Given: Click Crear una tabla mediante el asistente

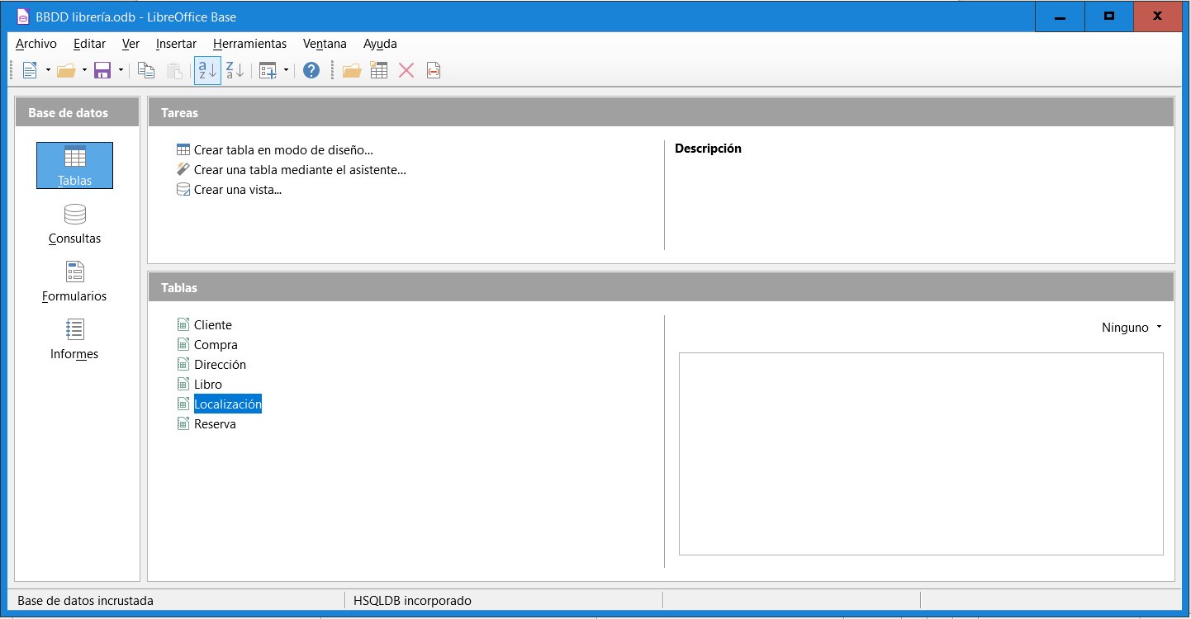Looking at the screenshot, I should 300,170.
